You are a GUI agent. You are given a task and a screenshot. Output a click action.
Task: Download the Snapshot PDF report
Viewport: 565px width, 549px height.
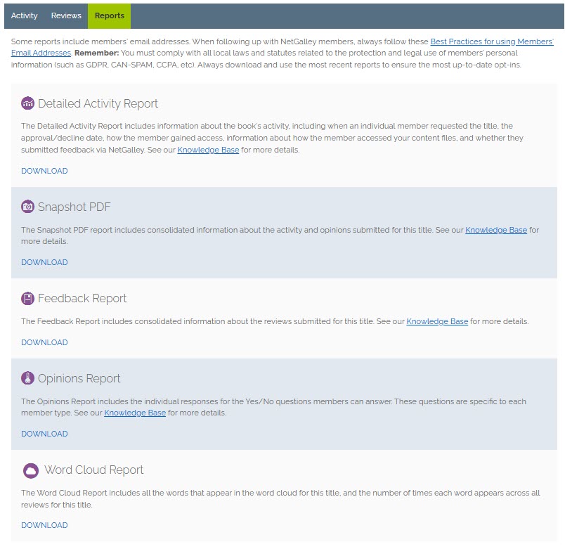[44, 262]
